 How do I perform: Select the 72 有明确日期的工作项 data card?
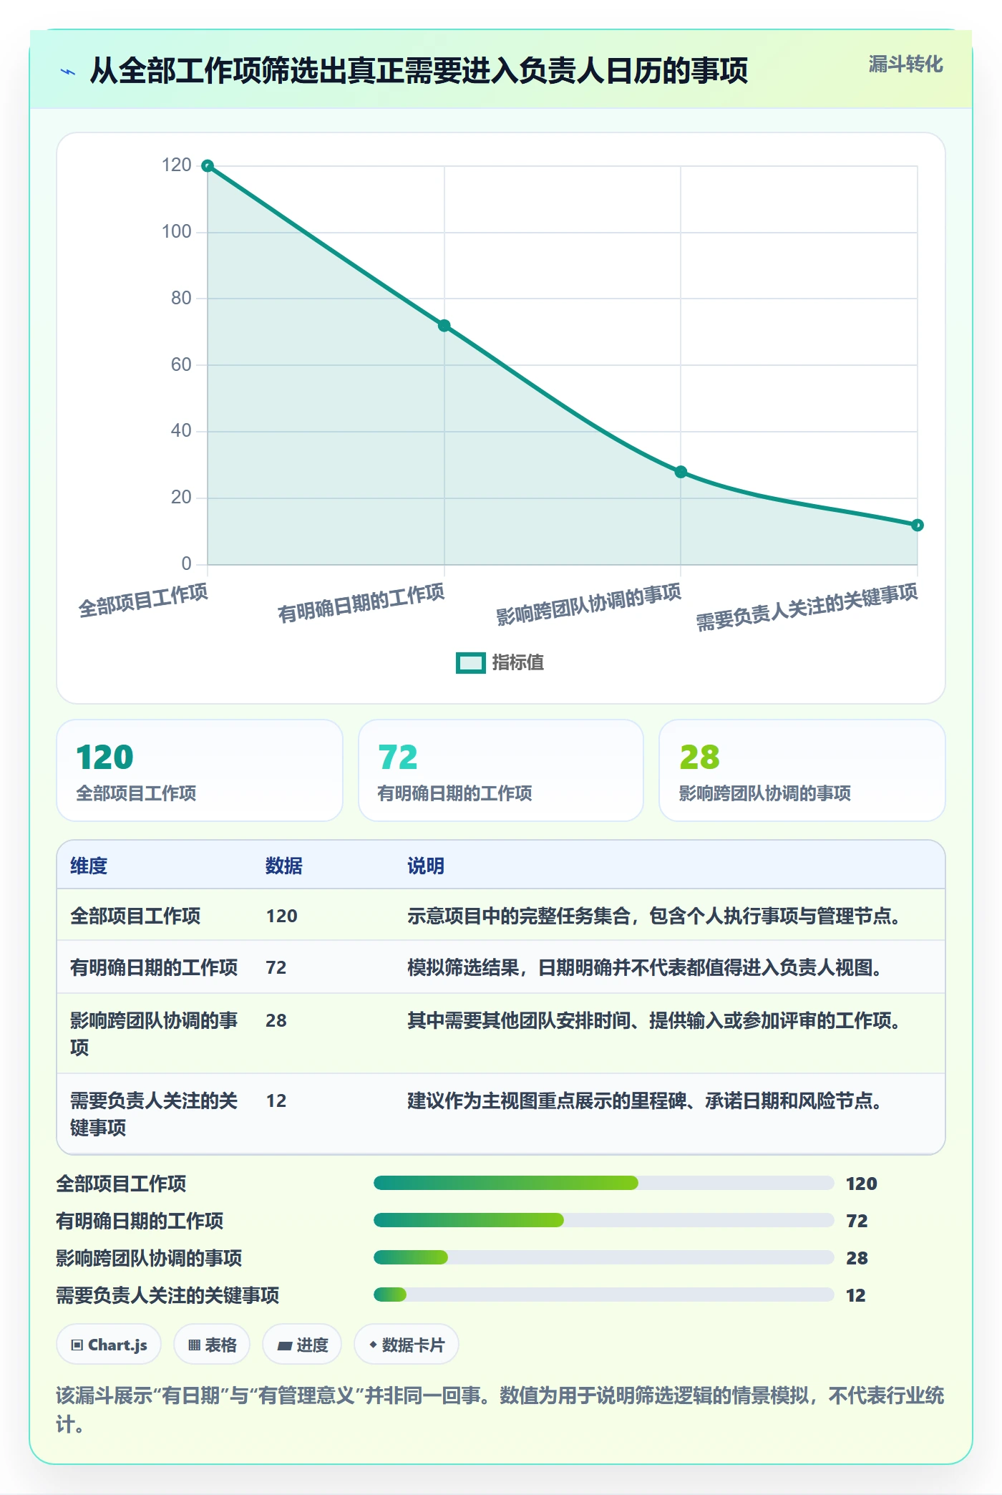[501, 770]
